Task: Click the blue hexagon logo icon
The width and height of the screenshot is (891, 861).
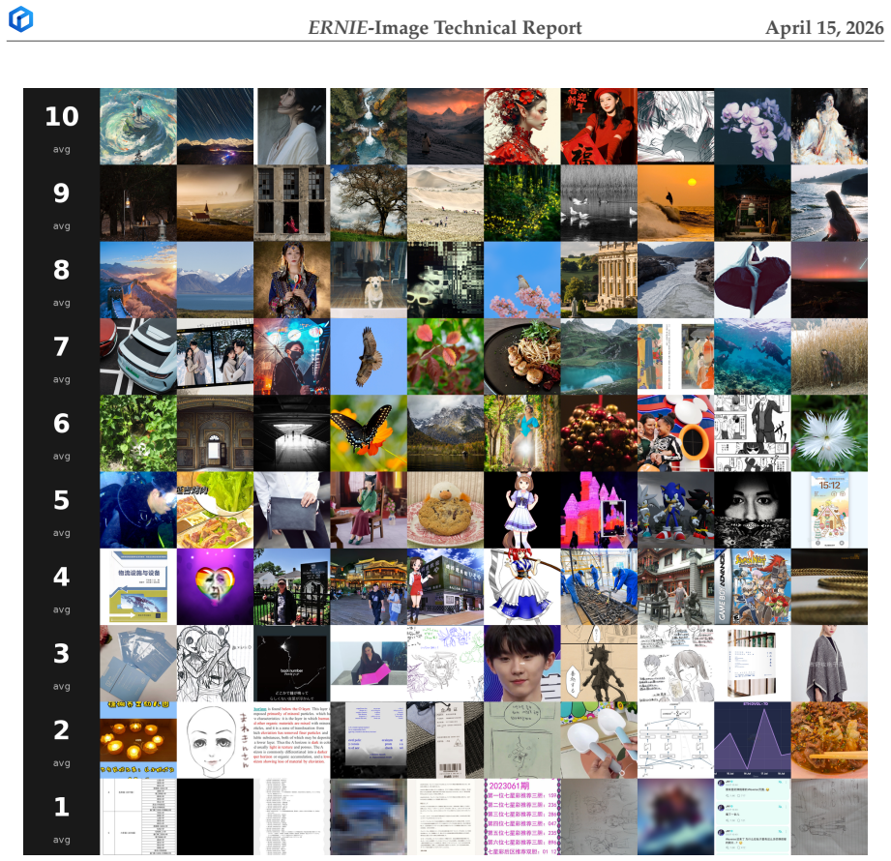Action: [20, 18]
